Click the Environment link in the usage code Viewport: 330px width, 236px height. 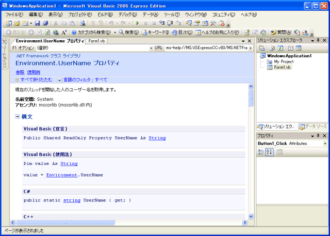point(61,175)
